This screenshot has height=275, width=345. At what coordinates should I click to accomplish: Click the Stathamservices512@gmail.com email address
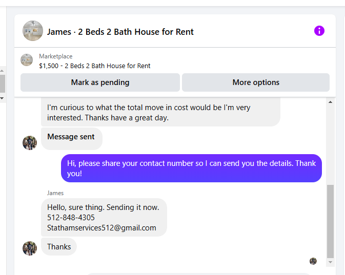pyautogui.click(x=102, y=228)
